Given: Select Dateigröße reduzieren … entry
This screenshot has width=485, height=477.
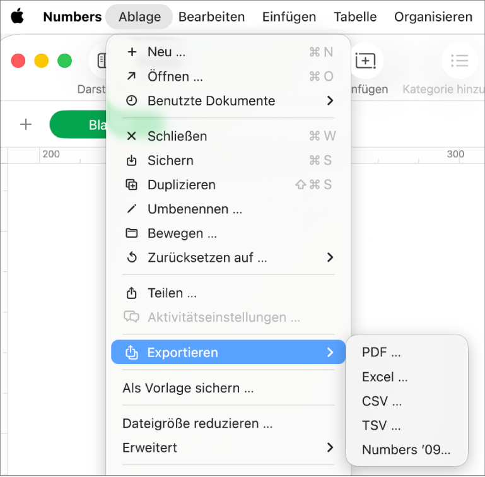Looking at the screenshot, I should tap(228, 423).
